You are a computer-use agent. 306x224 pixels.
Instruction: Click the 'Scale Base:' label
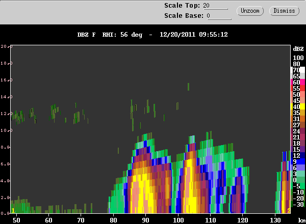[184, 16]
